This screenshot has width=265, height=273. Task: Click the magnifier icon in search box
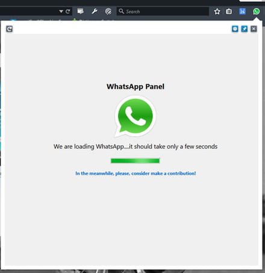(x=121, y=11)
